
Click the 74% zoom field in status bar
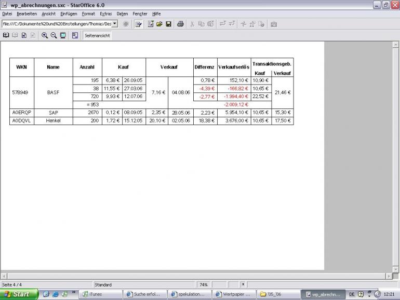point(203,285)
